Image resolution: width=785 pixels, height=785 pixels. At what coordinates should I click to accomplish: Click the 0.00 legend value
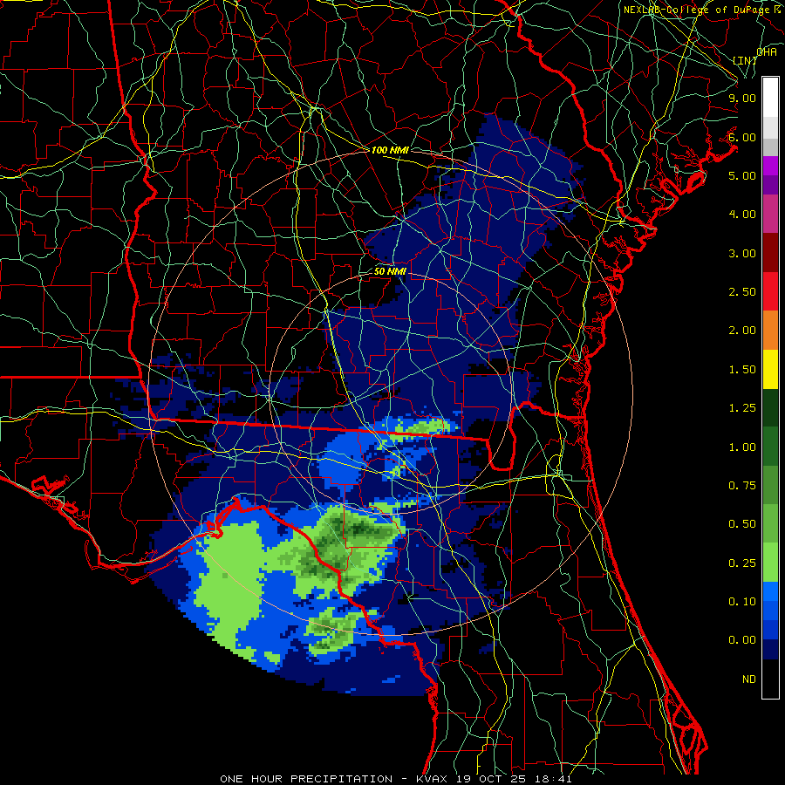742,640
